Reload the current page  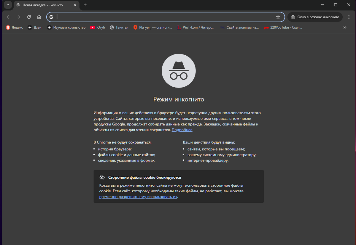click(x=29, y=17)
